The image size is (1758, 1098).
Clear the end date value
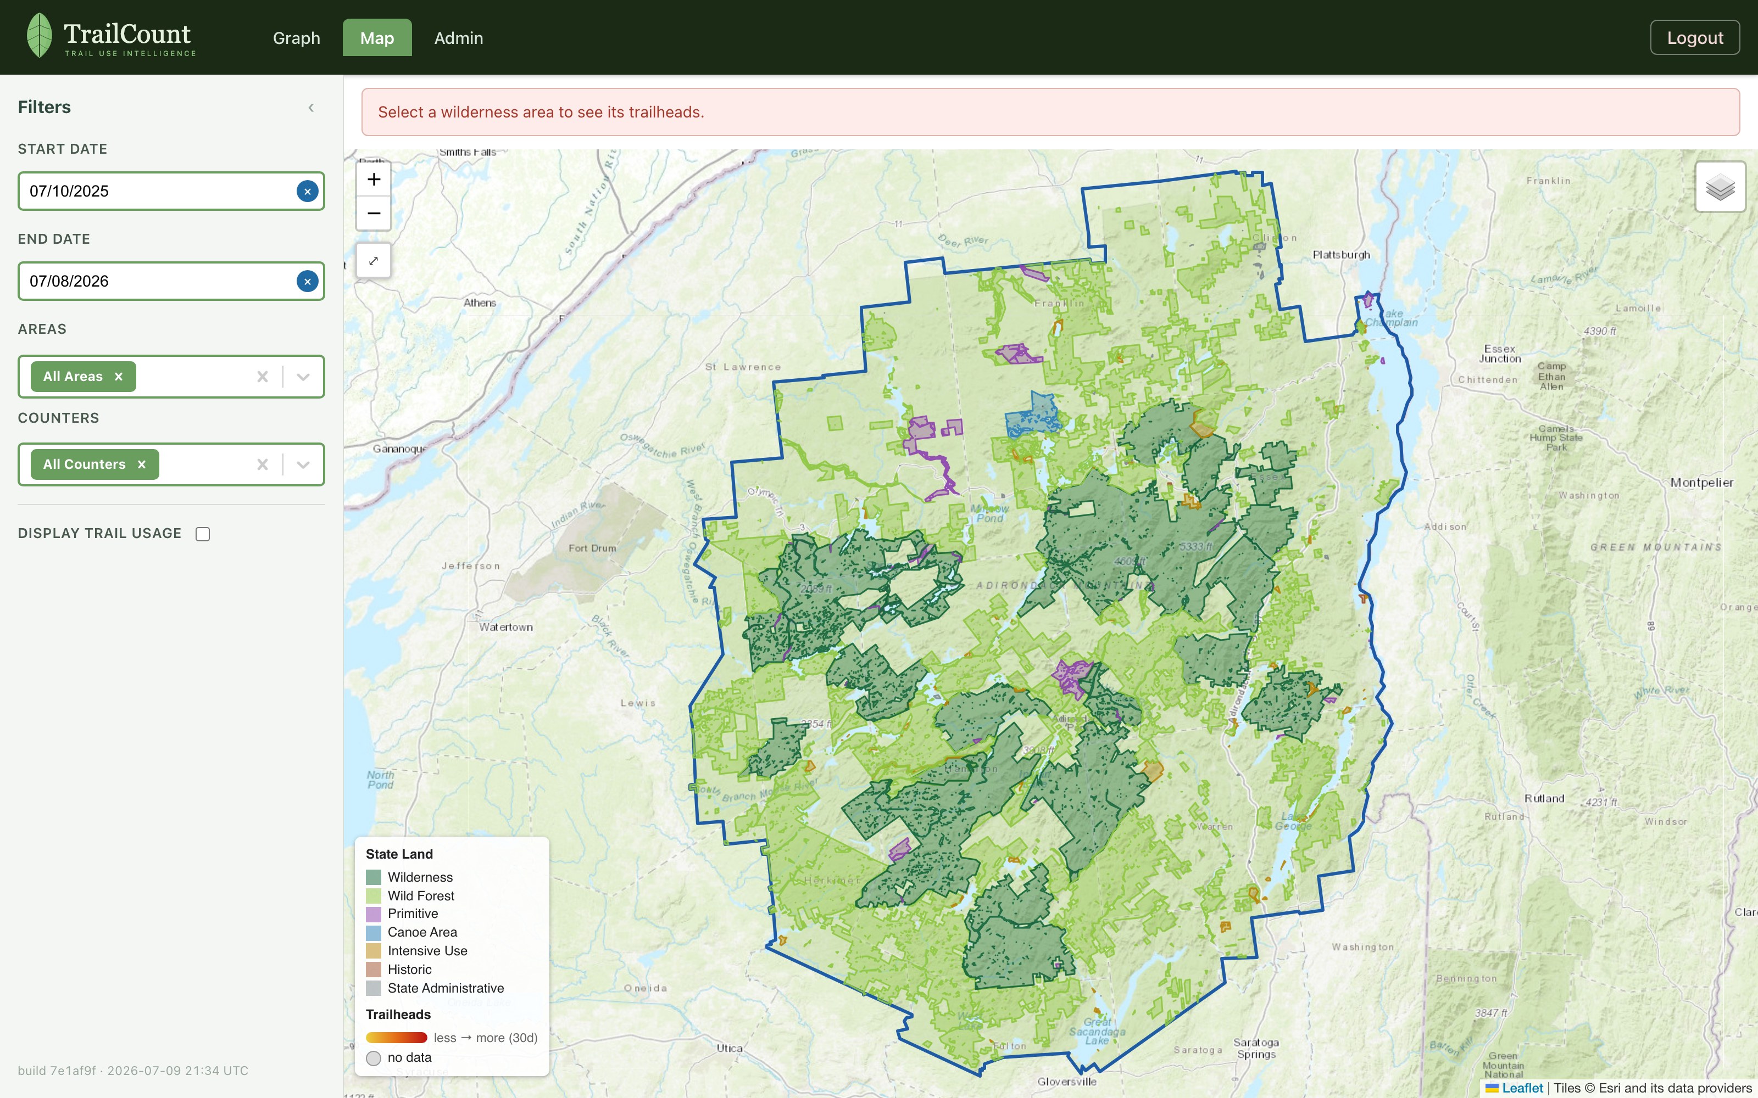point(307,281)
